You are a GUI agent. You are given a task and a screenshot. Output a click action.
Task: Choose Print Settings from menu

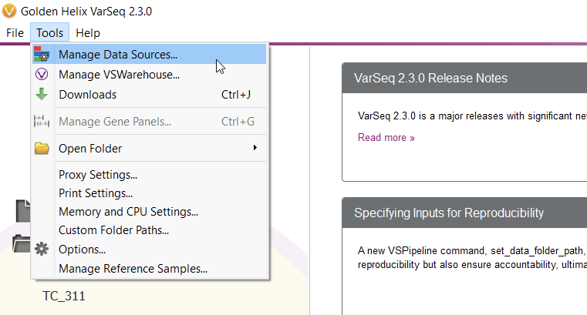96,193
